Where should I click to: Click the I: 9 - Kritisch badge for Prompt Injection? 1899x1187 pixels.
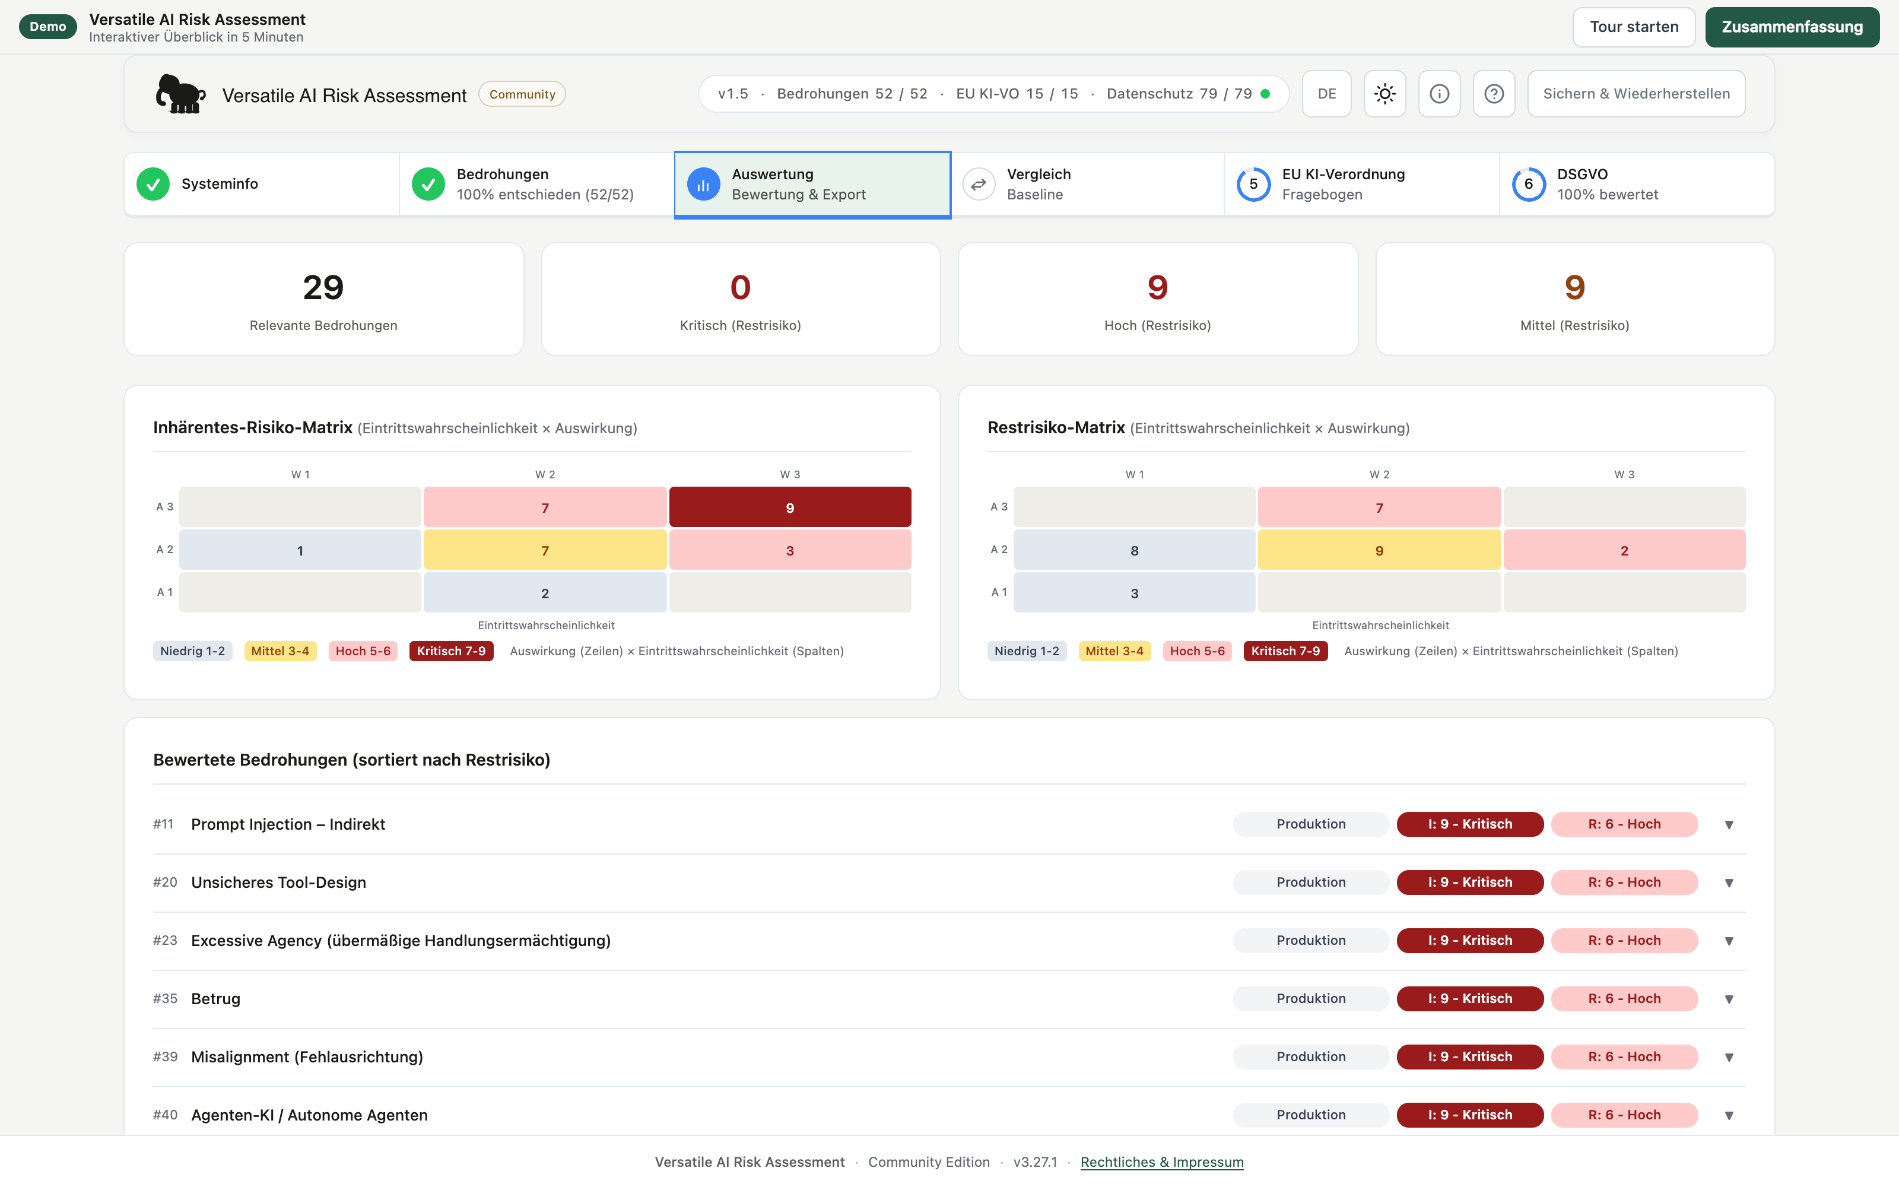[1470, 824]
